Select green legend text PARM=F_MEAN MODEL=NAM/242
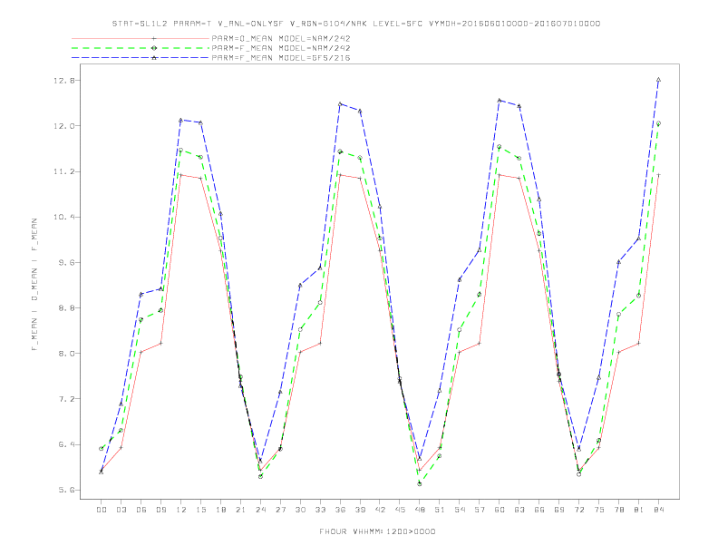Screen dimensions: 718x555 point(281,48)
